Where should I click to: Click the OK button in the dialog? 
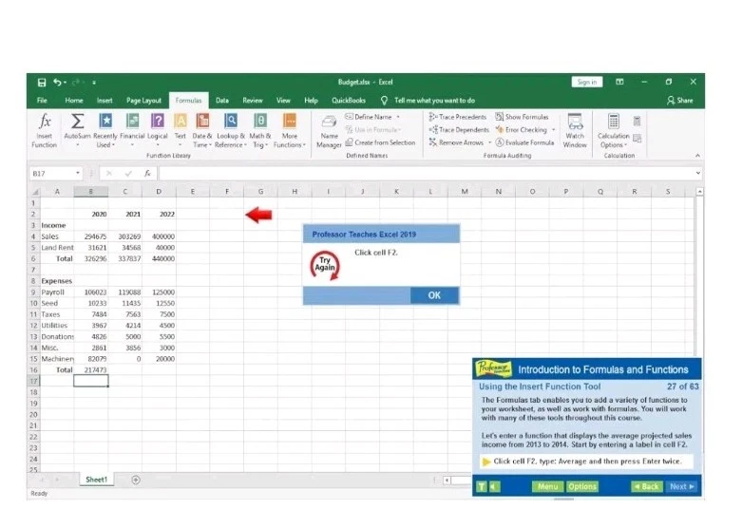(434, 295)
